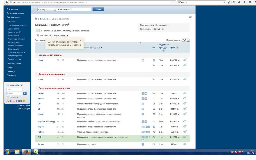Add Honda 1 487,20 р. offer to cart

185,60
